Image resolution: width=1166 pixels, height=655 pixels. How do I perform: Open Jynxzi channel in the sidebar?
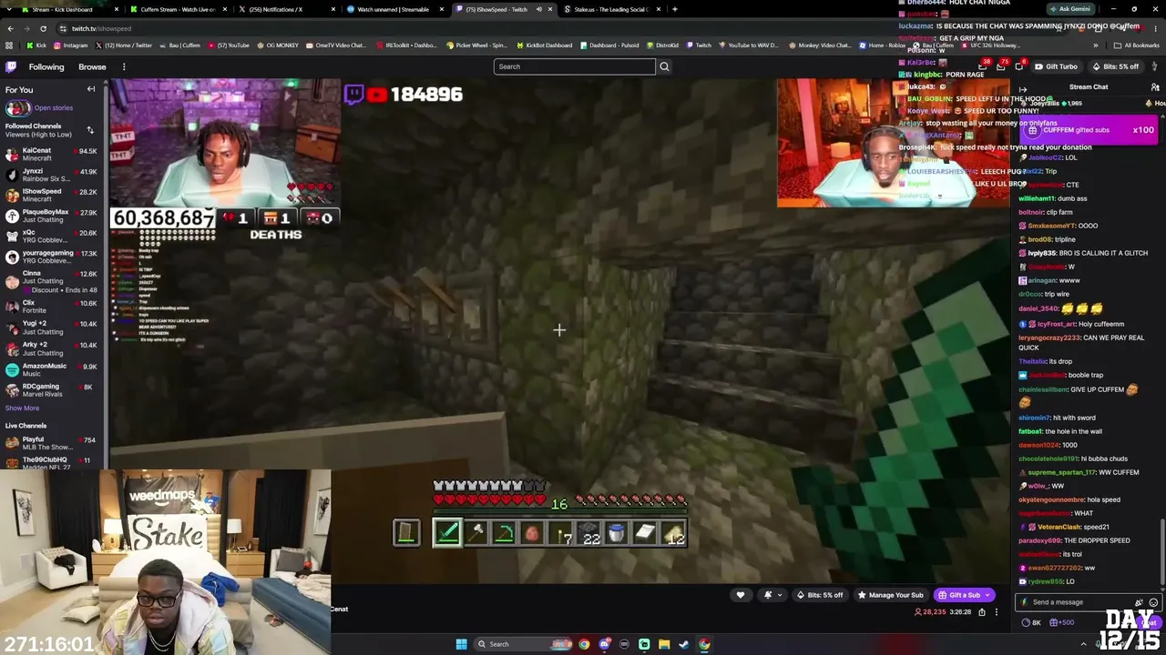coord(51,175)
